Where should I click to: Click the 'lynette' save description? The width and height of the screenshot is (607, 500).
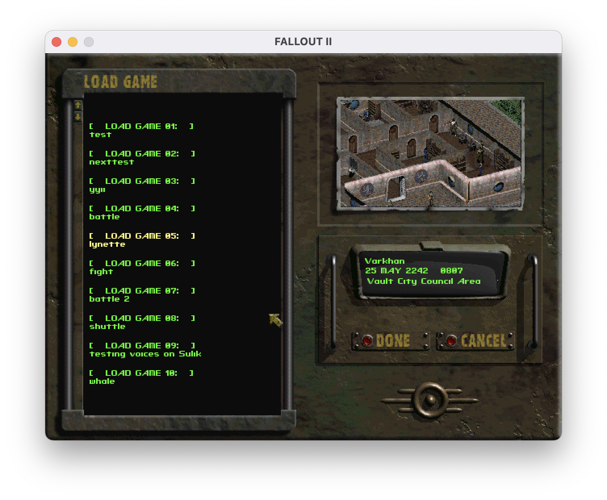click(x=107, y=244)
